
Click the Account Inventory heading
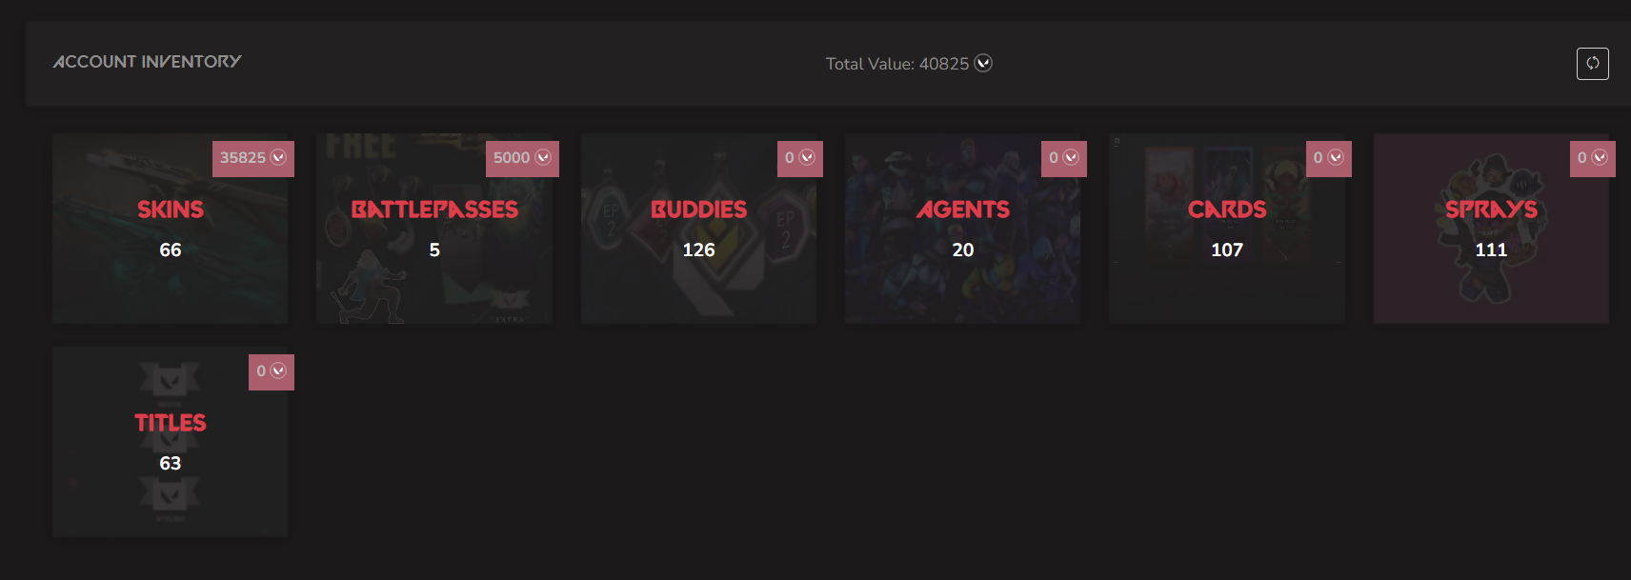point(147,62)
